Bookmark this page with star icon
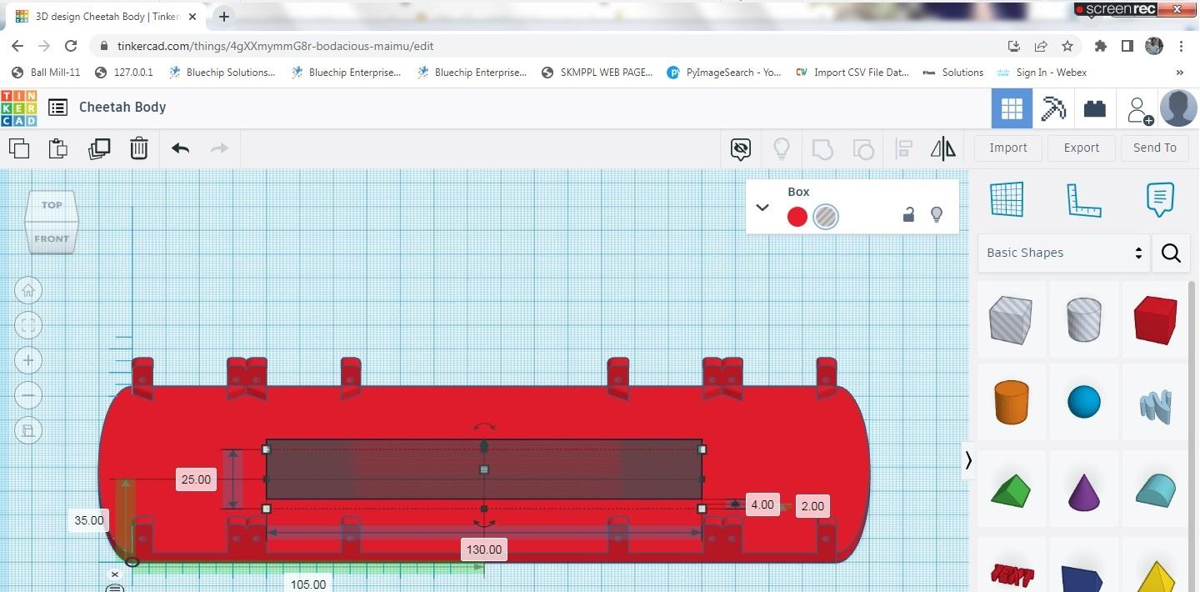Viewport: 1200px width, 592px height. [x=1067, y=47]
